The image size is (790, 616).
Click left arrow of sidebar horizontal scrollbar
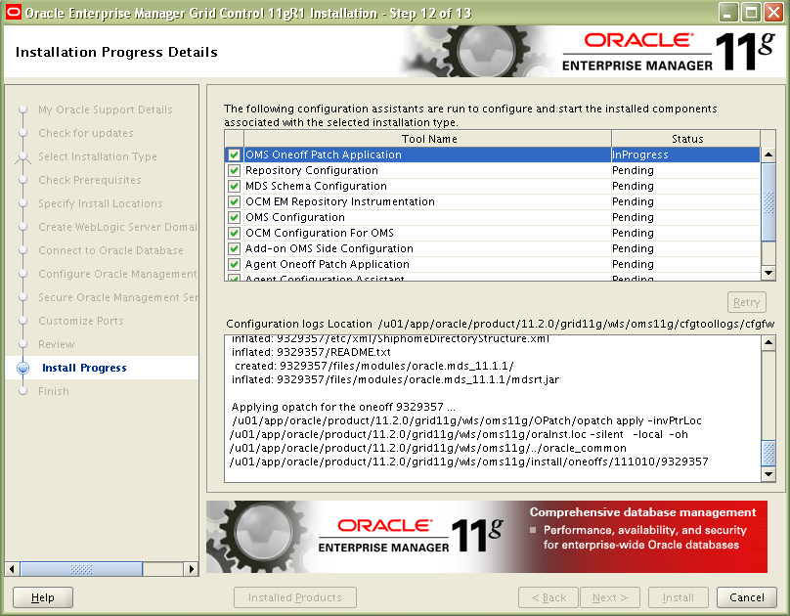click(12, 569)
